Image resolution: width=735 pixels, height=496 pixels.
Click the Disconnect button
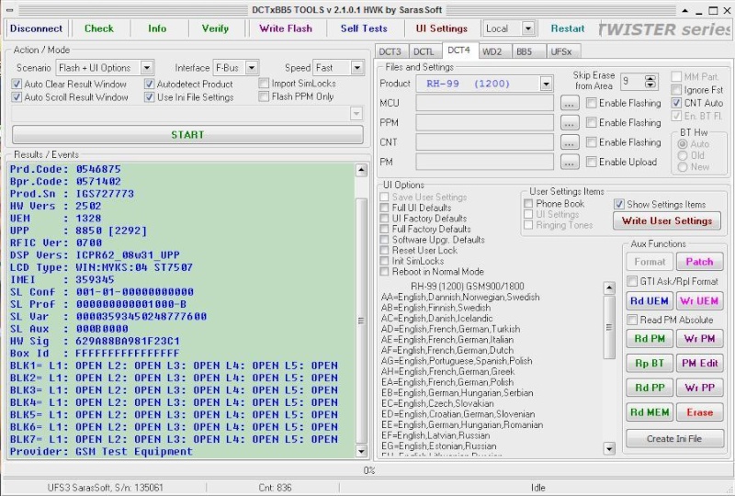[x=36, y=28]
